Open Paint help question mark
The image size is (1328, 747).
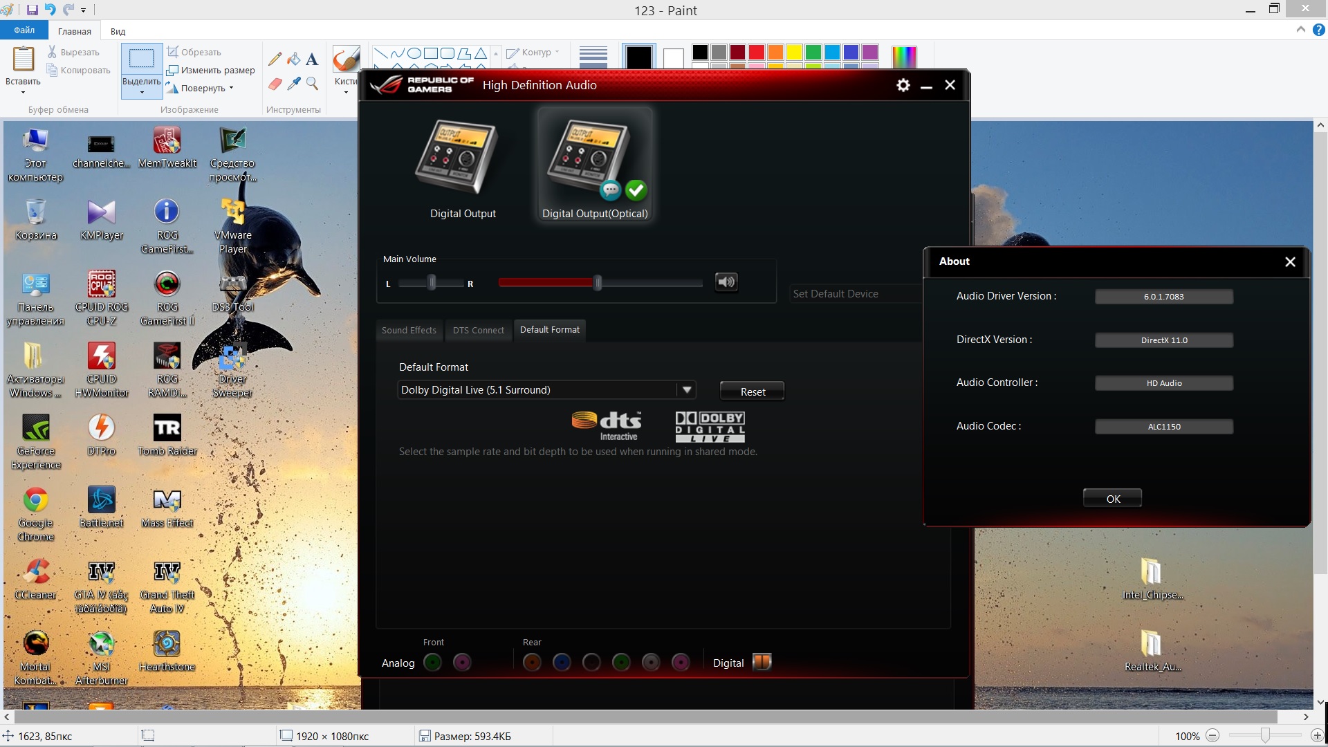coord(1318,30)
